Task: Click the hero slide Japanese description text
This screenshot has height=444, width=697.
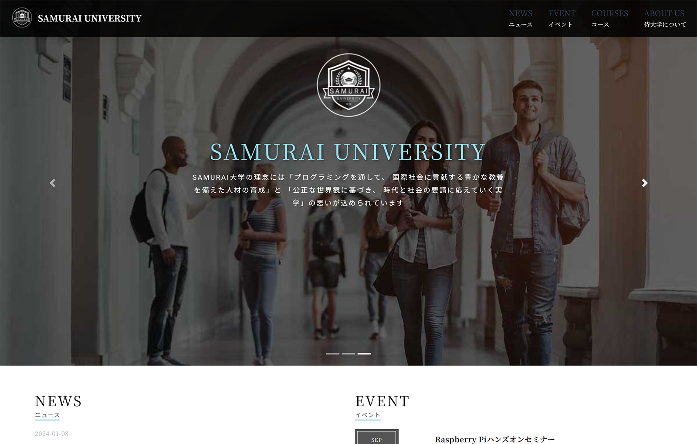Action: (348, 190)
